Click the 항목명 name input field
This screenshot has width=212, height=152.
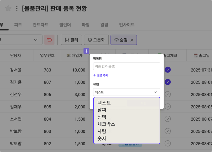point(127,66)
